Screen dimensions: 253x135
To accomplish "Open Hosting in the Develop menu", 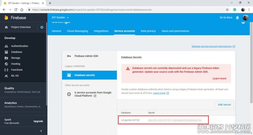I will [x=15, y=64].
